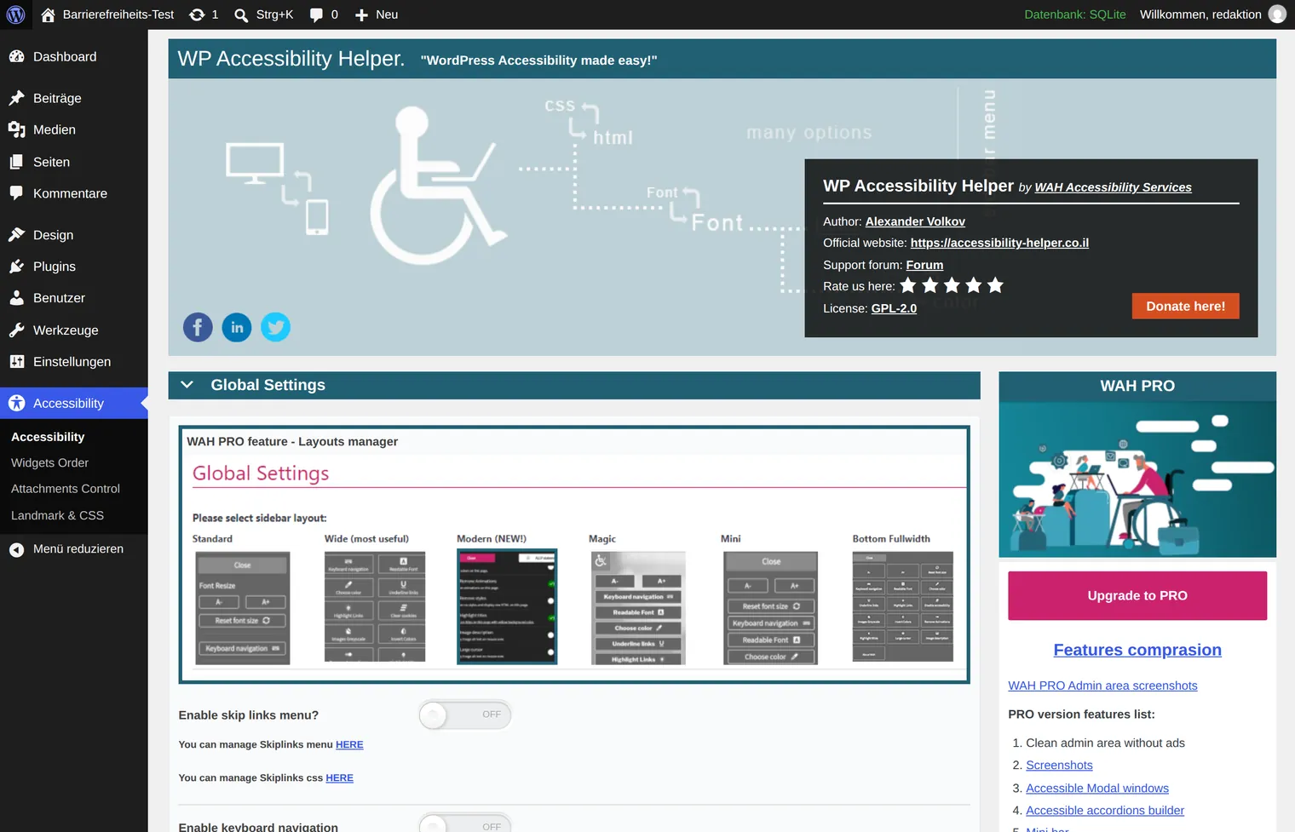Viewport: 1295px width, 832px height.
Task: Click the third rating star
Action: [x=952, y=285]
